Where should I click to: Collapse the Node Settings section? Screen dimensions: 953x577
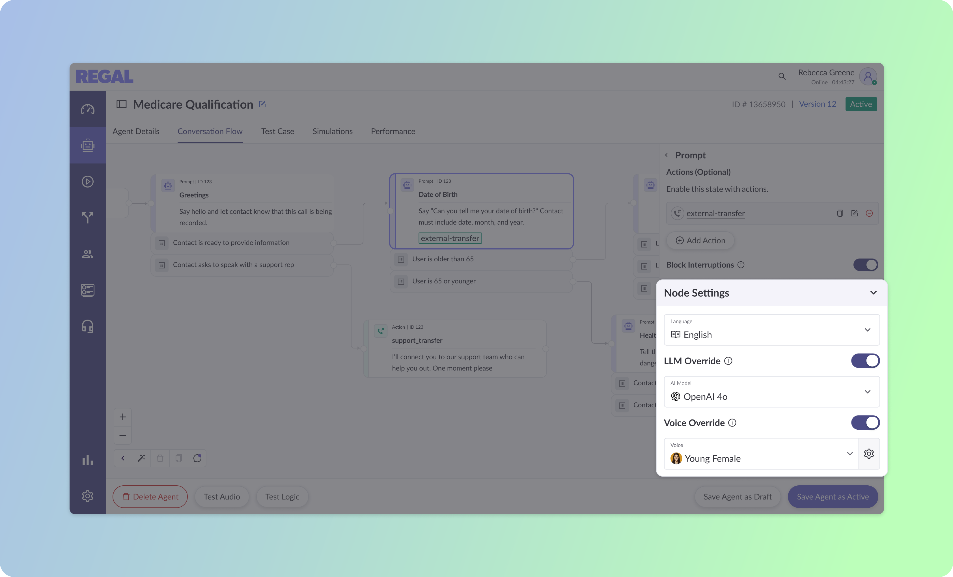point(873,293)
